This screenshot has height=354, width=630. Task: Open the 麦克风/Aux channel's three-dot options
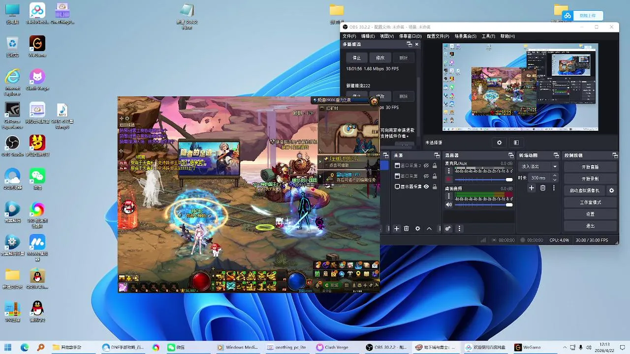click(x=448, y=171)
